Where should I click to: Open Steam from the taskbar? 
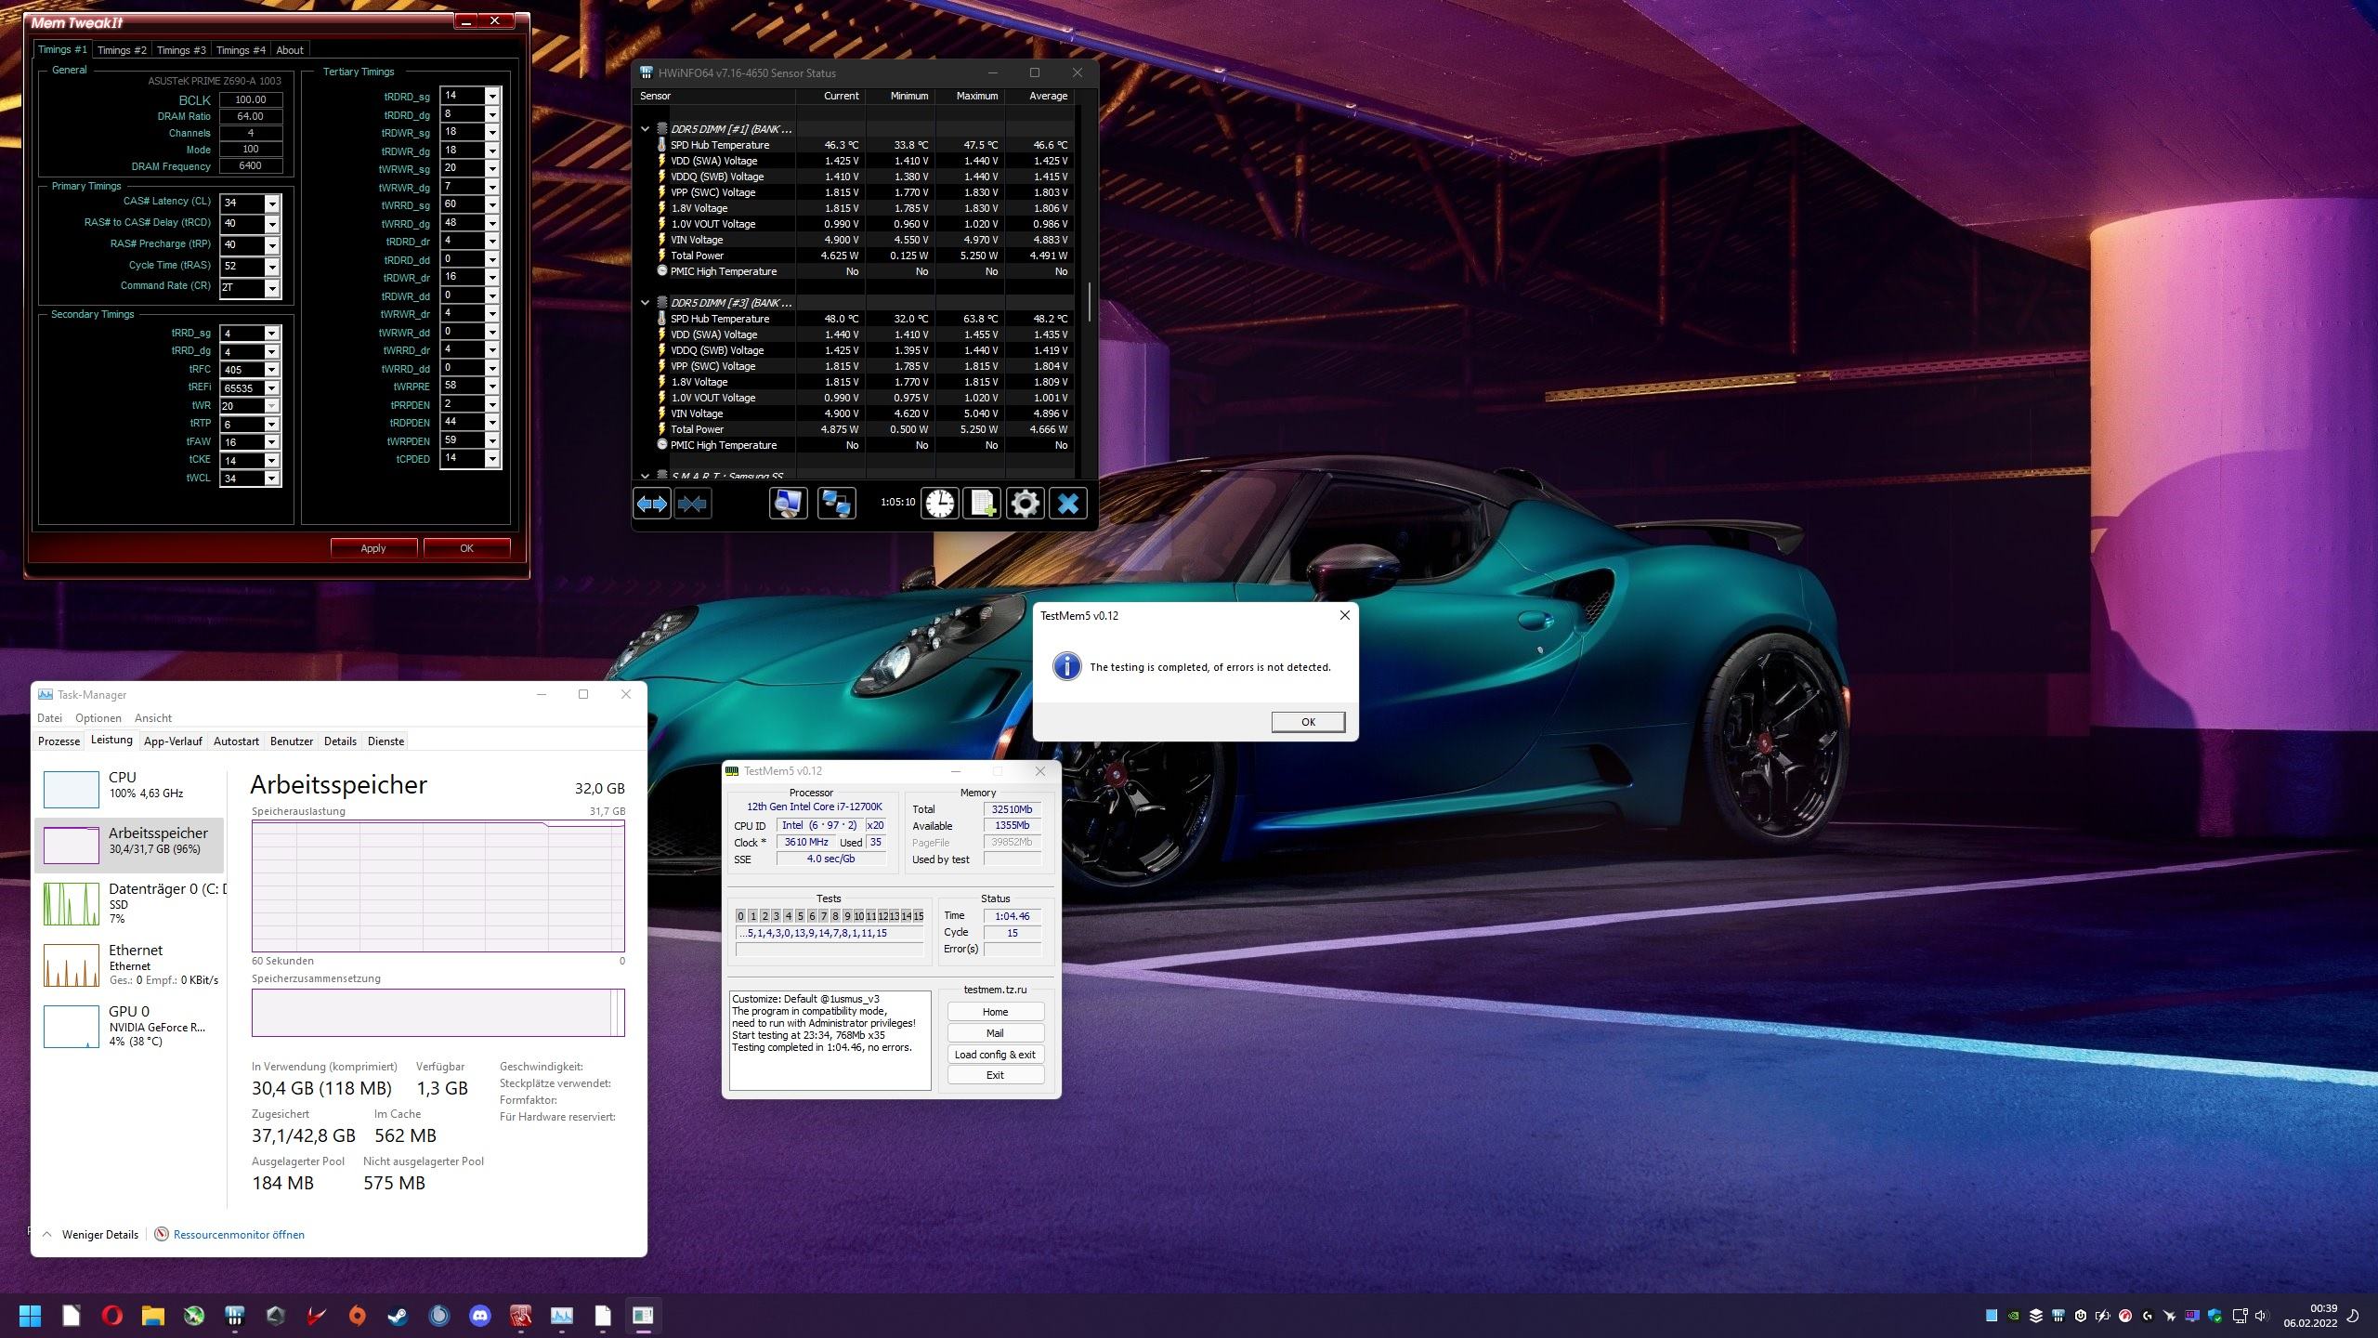pos(398,1316)
